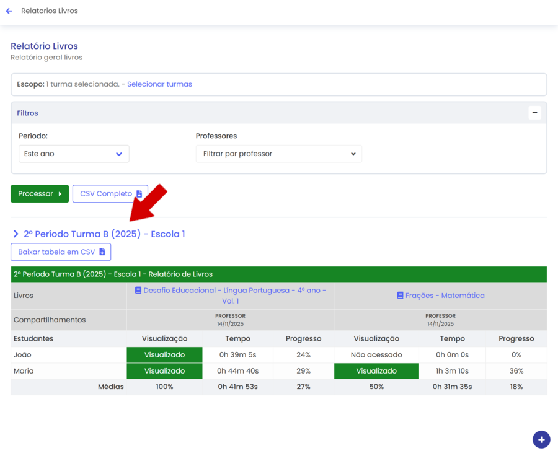558x456 pixels.
Task: Click the Selecionar turmas link
Action: 159,84
